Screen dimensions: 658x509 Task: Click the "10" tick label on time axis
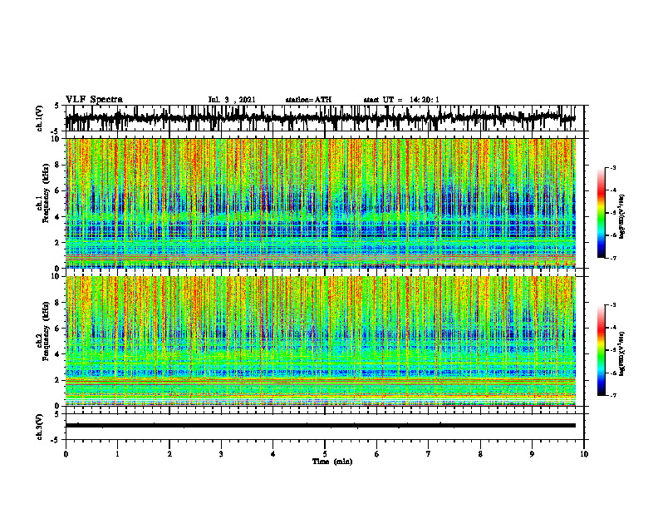[x=584, y=454]
